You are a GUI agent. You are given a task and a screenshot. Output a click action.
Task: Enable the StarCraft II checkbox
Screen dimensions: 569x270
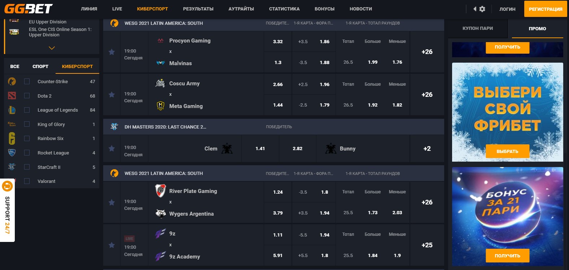(x=27, y=167)
